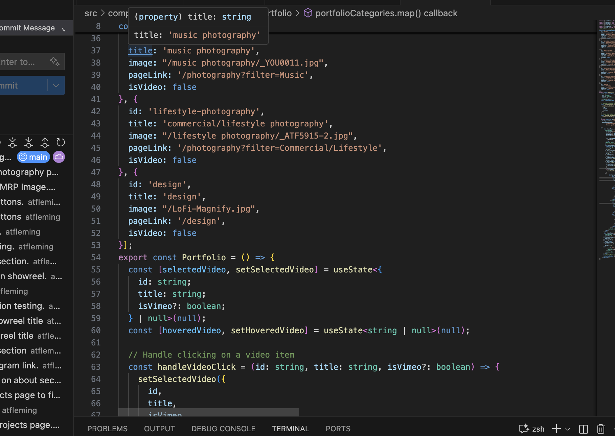Expand the new terminal launch profile chevron
The height and width of the screenshot is (436, 615).
pyautogui.click(x=568, y=429)
